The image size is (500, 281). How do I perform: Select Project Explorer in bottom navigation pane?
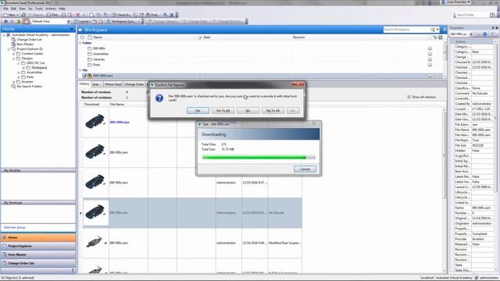point(38,246)
